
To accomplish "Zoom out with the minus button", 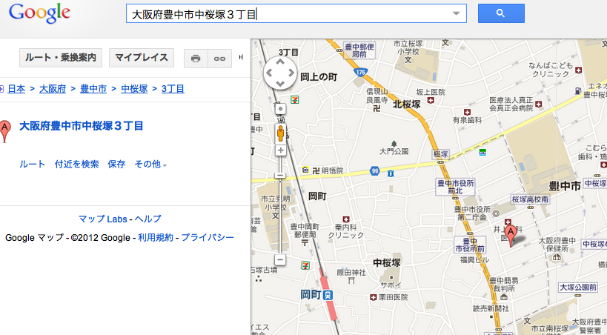I will pos(280,259).
